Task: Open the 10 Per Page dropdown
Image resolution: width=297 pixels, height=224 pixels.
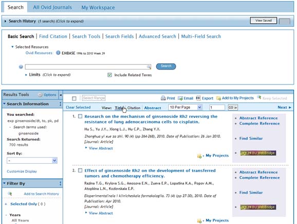Action: click(x=185, y=107)
